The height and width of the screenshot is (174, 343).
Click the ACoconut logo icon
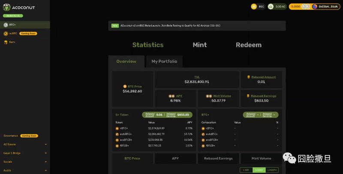6,7
